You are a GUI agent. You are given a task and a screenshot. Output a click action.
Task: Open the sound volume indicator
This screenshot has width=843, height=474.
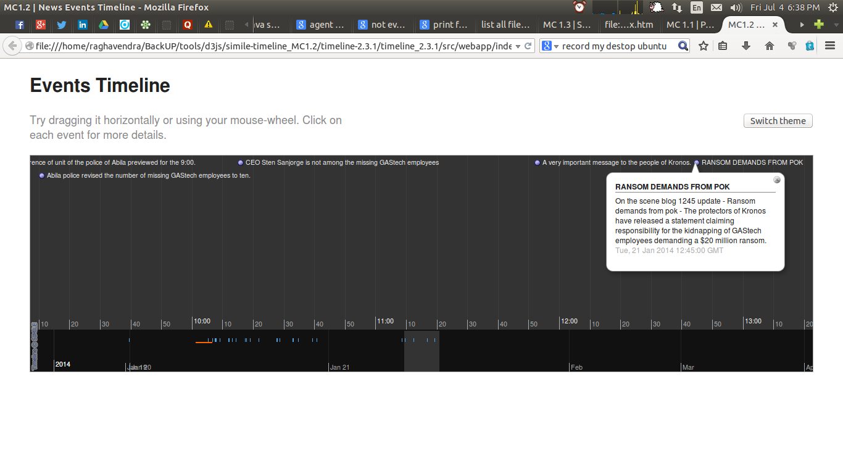[x=736, y=7]
